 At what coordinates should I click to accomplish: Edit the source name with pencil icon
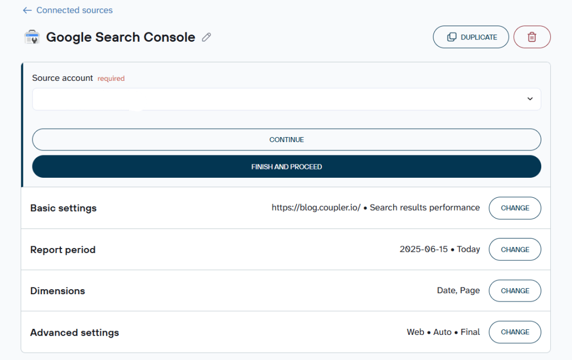point(207,37)
